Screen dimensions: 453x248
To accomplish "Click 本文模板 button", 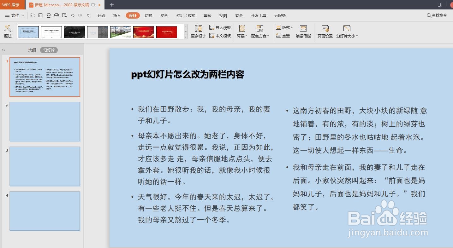I will pyautogui.click(x=220, y=36).
